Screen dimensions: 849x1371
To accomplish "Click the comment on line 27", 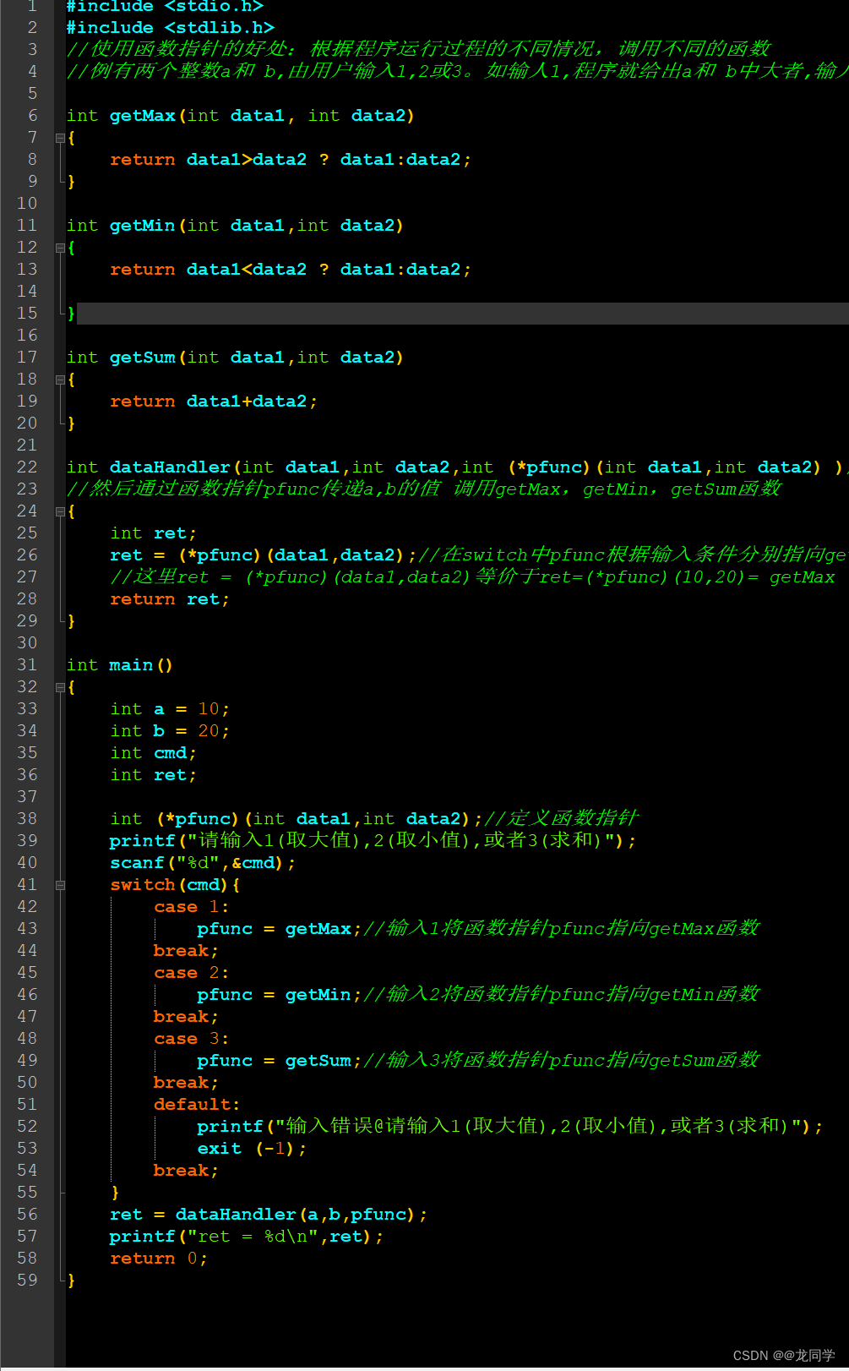I will 472,576.
